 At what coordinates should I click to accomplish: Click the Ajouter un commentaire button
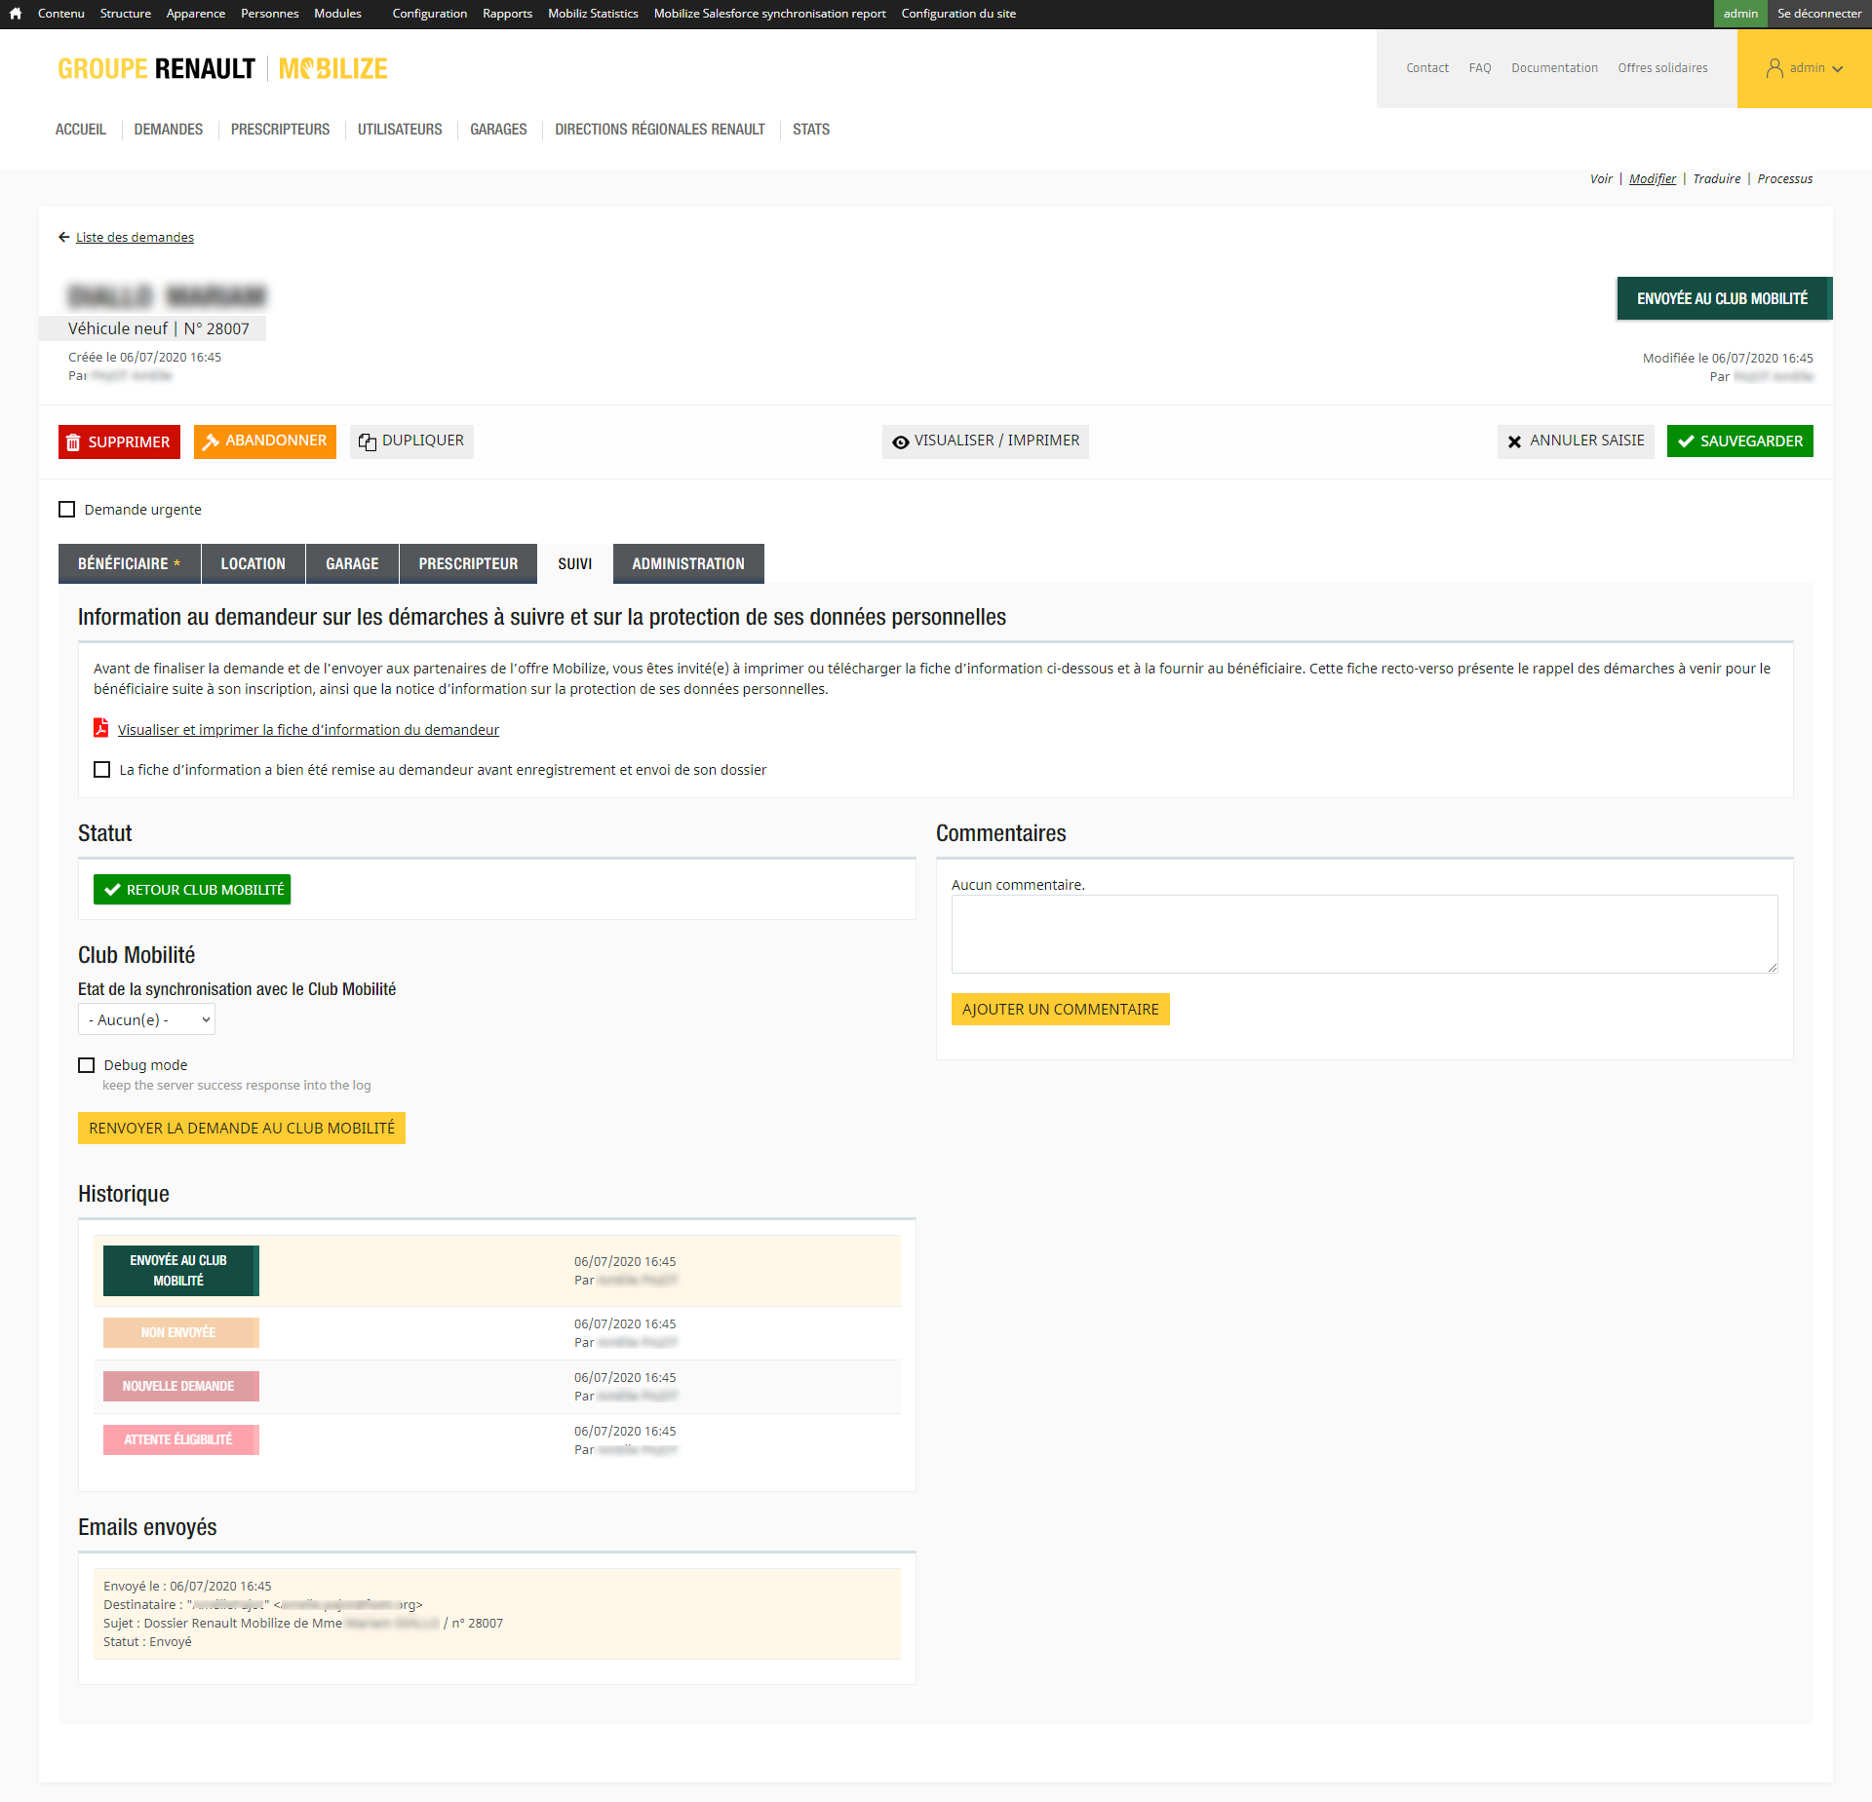[1060, 1009]
